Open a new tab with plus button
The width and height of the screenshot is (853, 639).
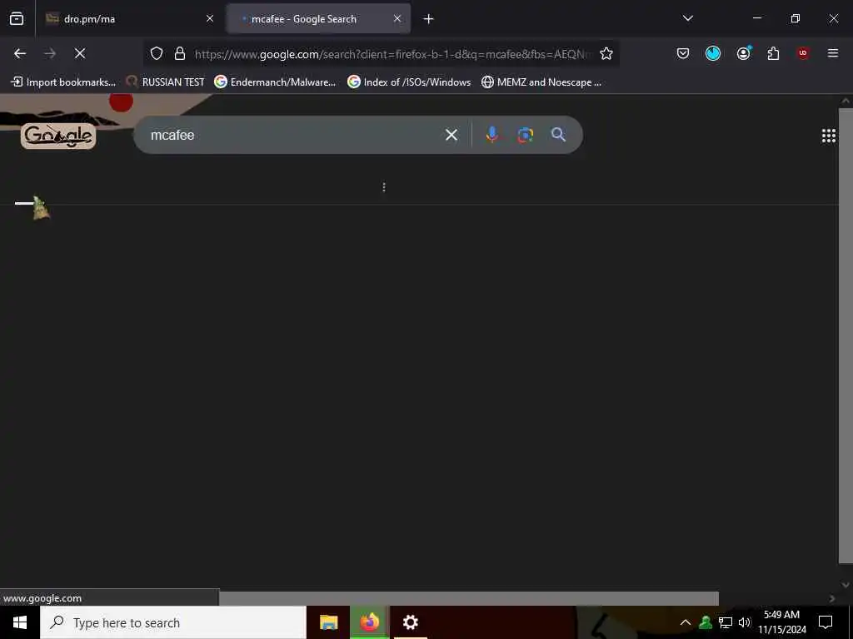pyautogui.click(x=429, y=19)
